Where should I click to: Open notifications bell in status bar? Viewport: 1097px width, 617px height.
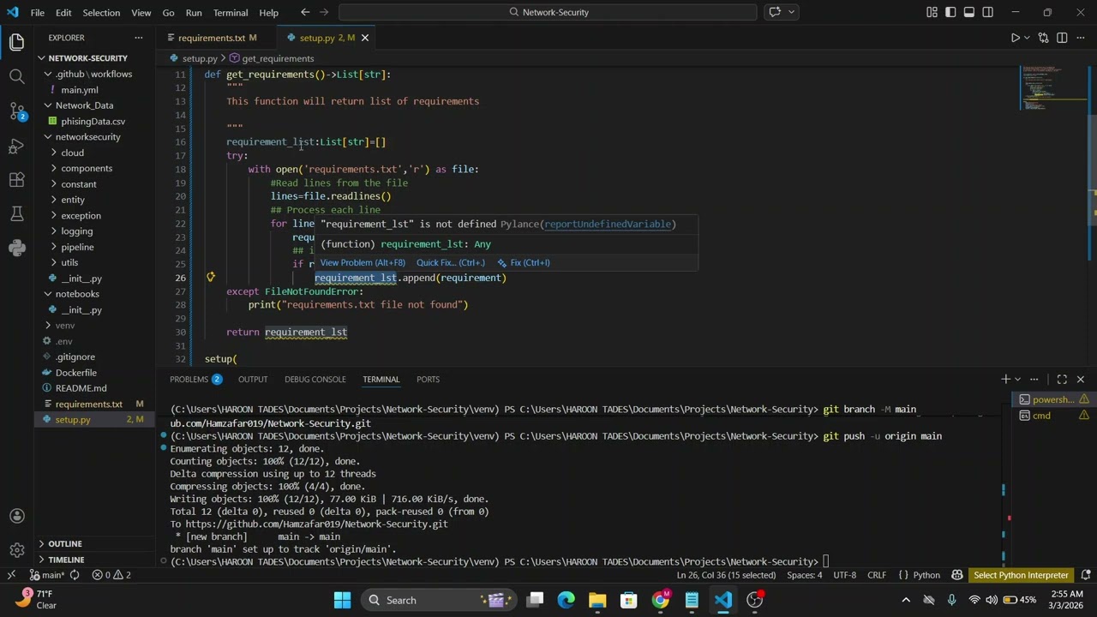point(1086,575)
